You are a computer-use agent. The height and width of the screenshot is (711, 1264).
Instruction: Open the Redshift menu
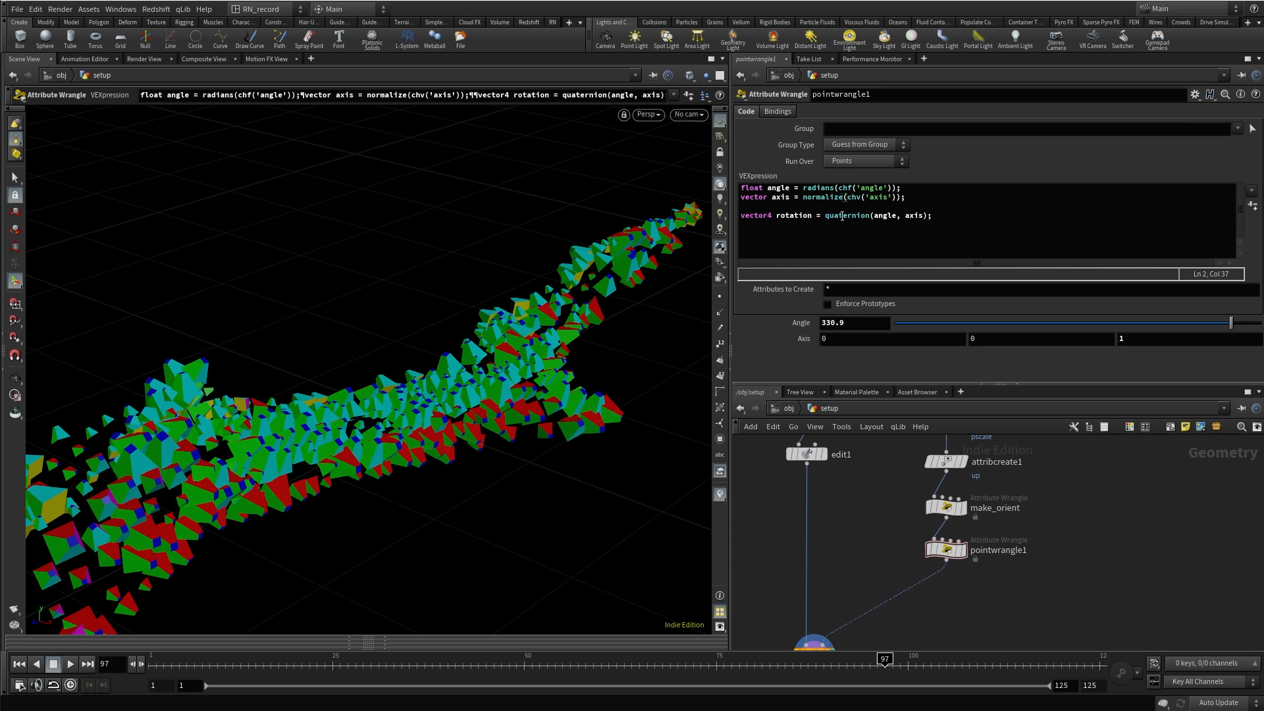[x=156, y=9]
